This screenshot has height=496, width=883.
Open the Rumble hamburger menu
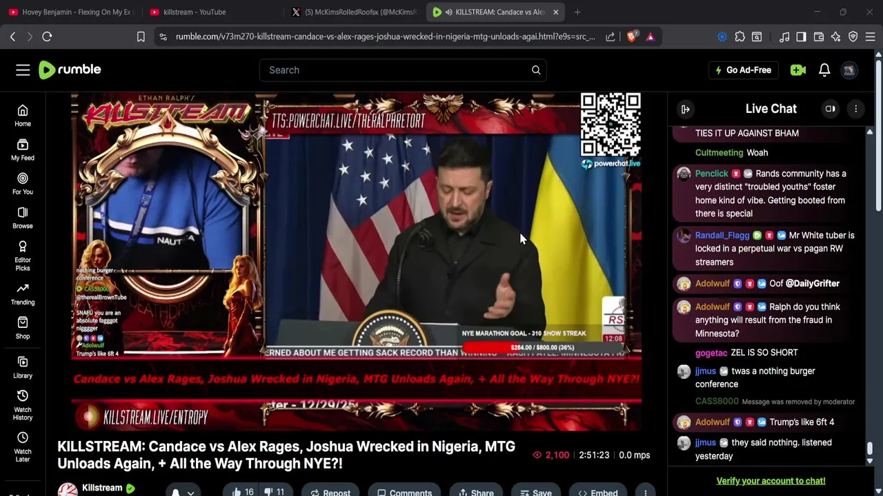(x=23, y=70)
